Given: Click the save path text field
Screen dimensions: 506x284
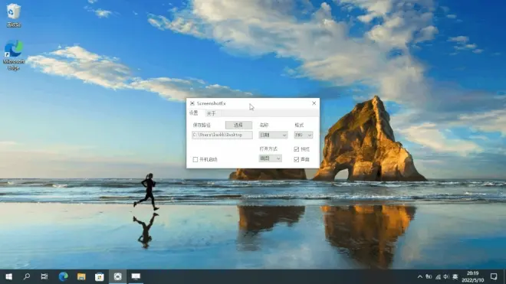Looking at the screenshot, I should coord(222,135).
